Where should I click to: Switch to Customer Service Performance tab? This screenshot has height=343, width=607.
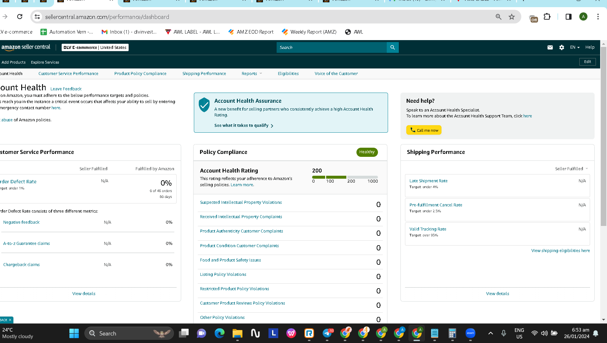pos(68,74)
